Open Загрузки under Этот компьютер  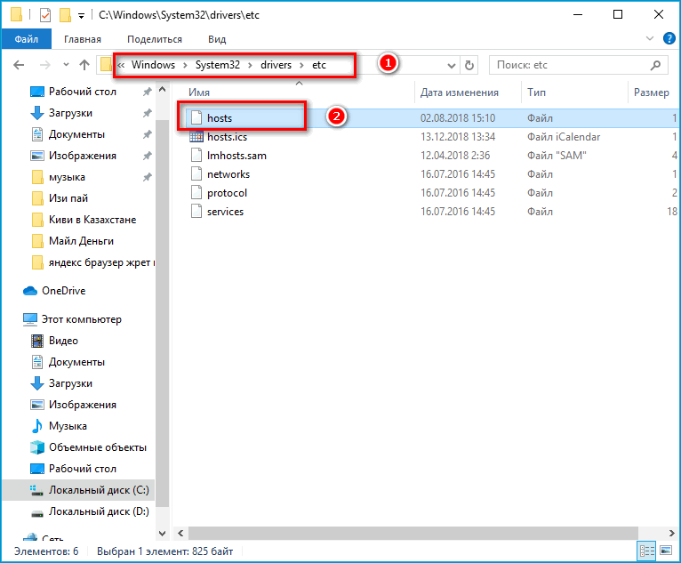coord(70,383)
